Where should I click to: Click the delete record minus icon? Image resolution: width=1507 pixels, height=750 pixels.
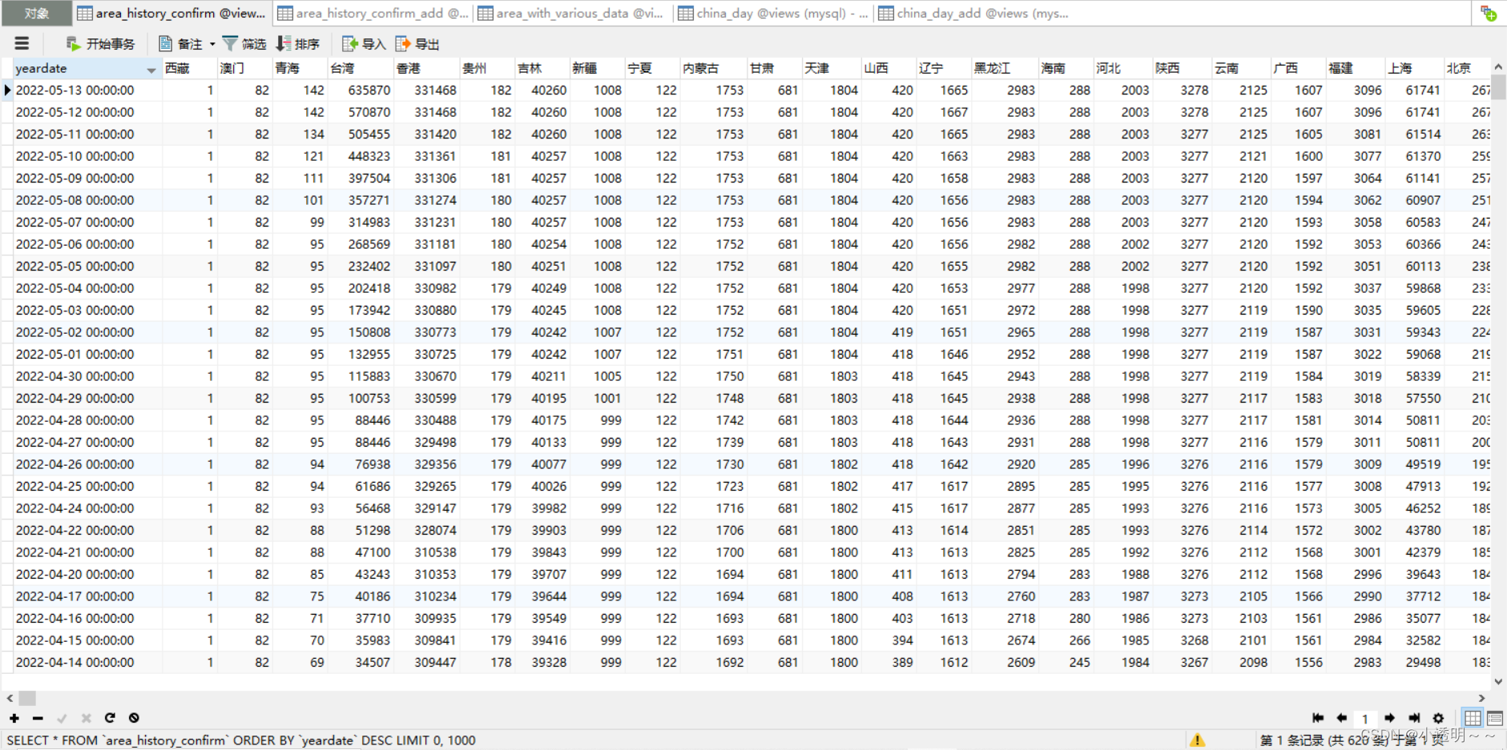click(38, 718)
